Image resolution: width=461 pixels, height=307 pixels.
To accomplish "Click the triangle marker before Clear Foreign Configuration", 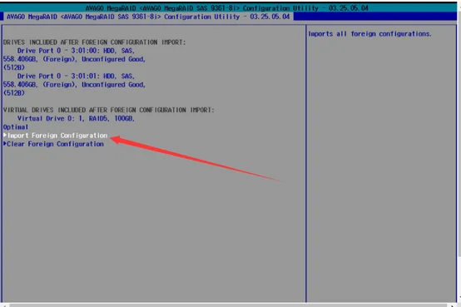I will (5, 144).
